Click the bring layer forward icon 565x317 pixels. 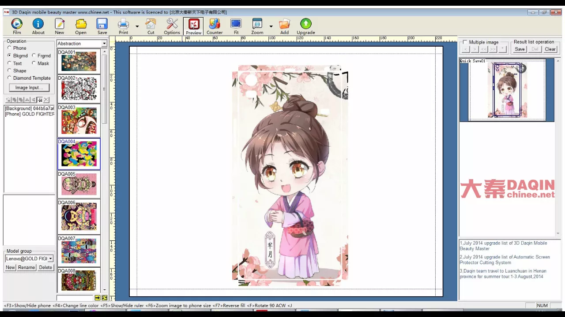[x=14, y=100]
